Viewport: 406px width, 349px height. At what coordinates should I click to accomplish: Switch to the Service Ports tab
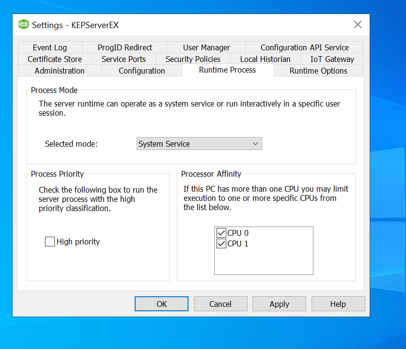[124, 59]
